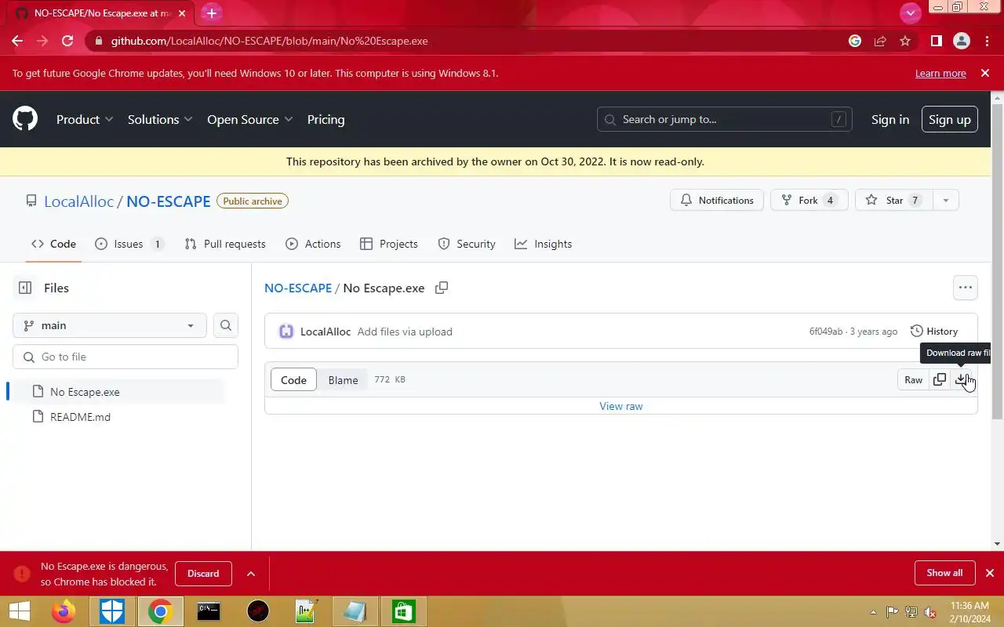Open the Pull requests tab
Screen dimensions: 1004x627
tap(225, 244)
